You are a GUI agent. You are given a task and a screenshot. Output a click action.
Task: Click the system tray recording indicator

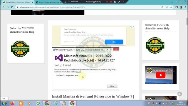click(153, 103)
